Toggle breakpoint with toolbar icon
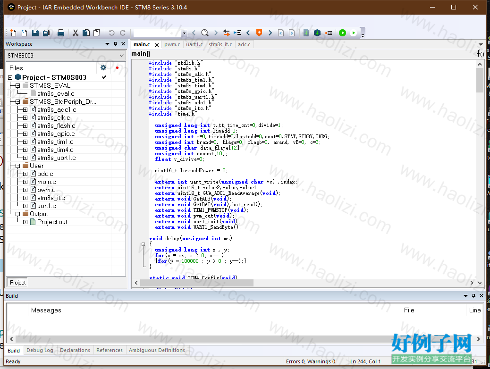Image resolution: width=490 pixels, height=369 pixels. click(329, 33)
